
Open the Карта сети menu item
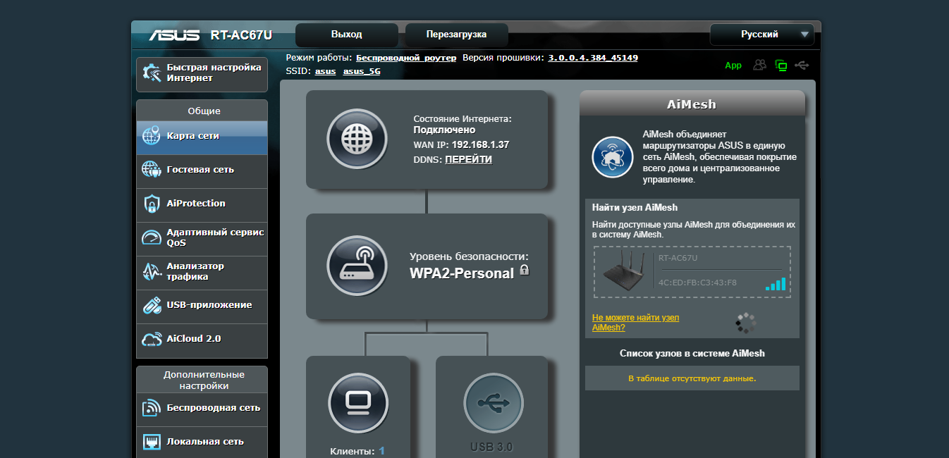tap(202, 136)
